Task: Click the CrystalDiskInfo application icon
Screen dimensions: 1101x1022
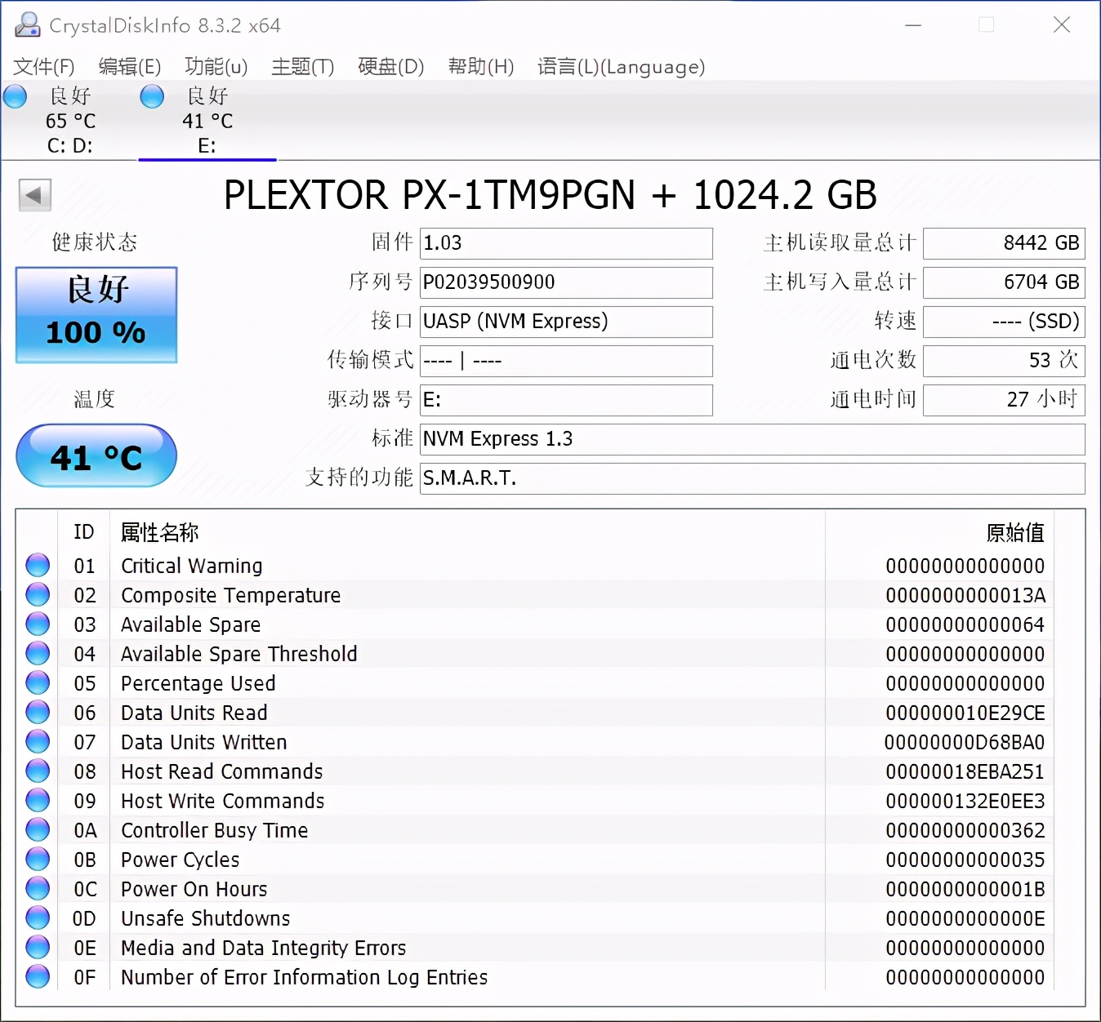Action: pyautogui.click(x=27, y=24)
